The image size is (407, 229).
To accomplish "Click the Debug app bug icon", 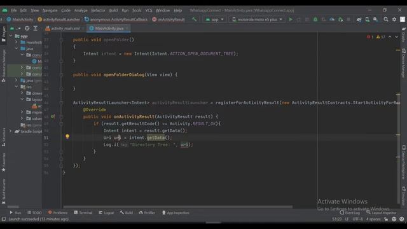I will 315,19.
